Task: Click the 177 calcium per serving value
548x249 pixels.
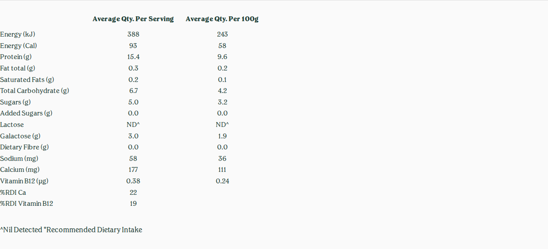Action: [133, 170]
